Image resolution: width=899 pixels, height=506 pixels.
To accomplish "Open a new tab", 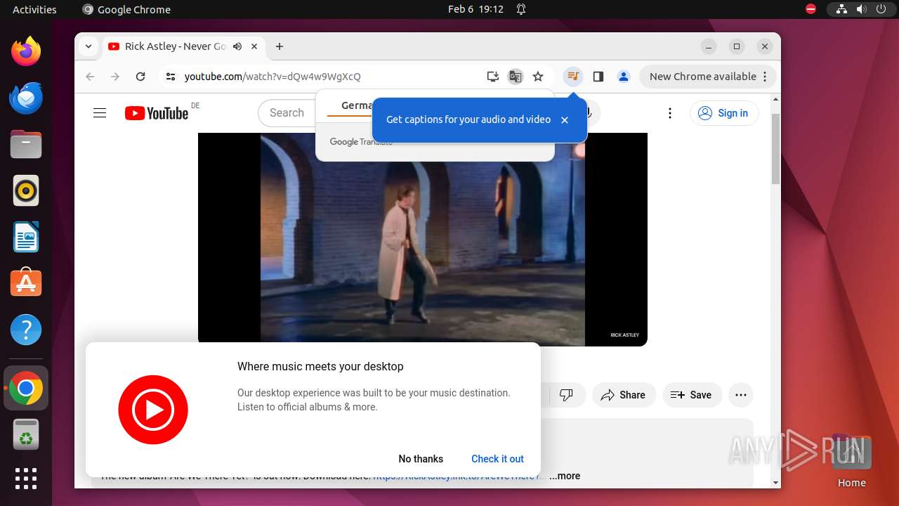I will (x=280, y=46).
